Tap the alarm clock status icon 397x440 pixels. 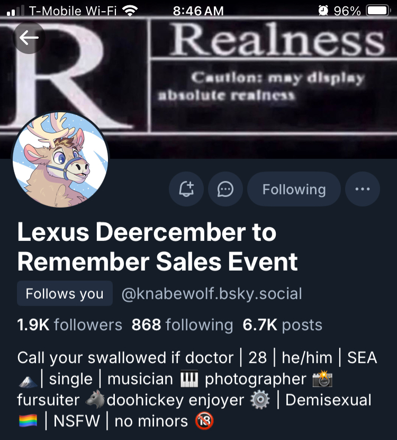pyautogui.click(x=323, y=11)
